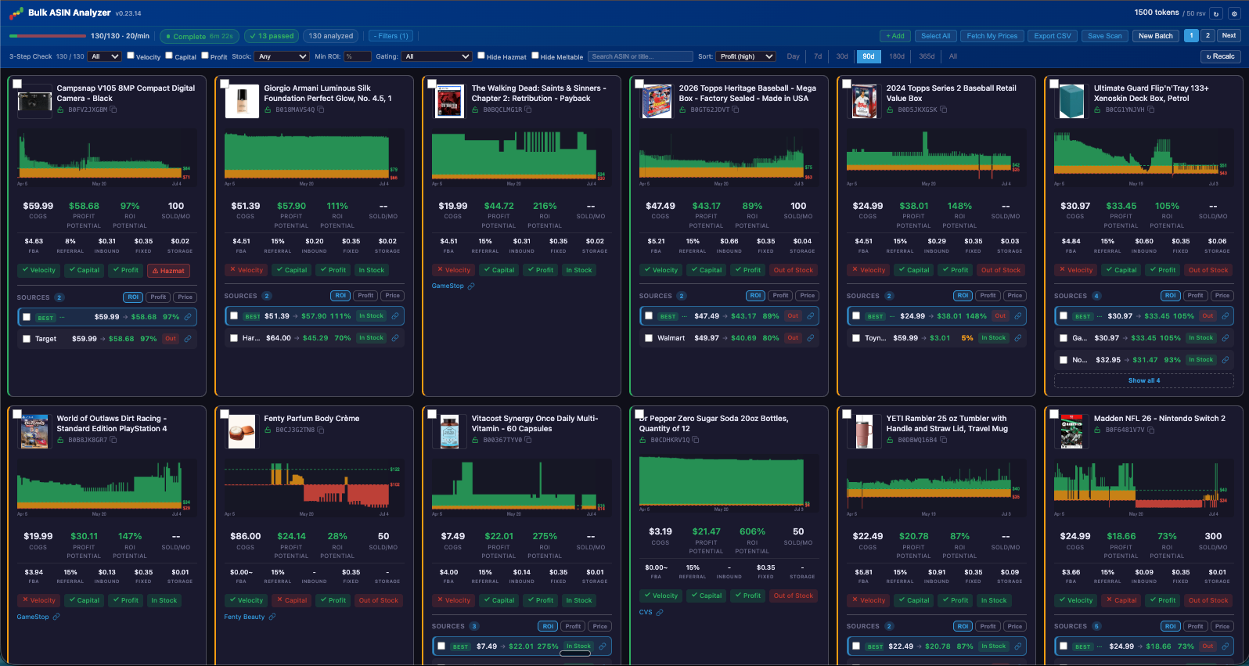The height and width of the screenshot is (666, 1249).
Task: Sort Campsnap sources by Profit
Action: 158,297
